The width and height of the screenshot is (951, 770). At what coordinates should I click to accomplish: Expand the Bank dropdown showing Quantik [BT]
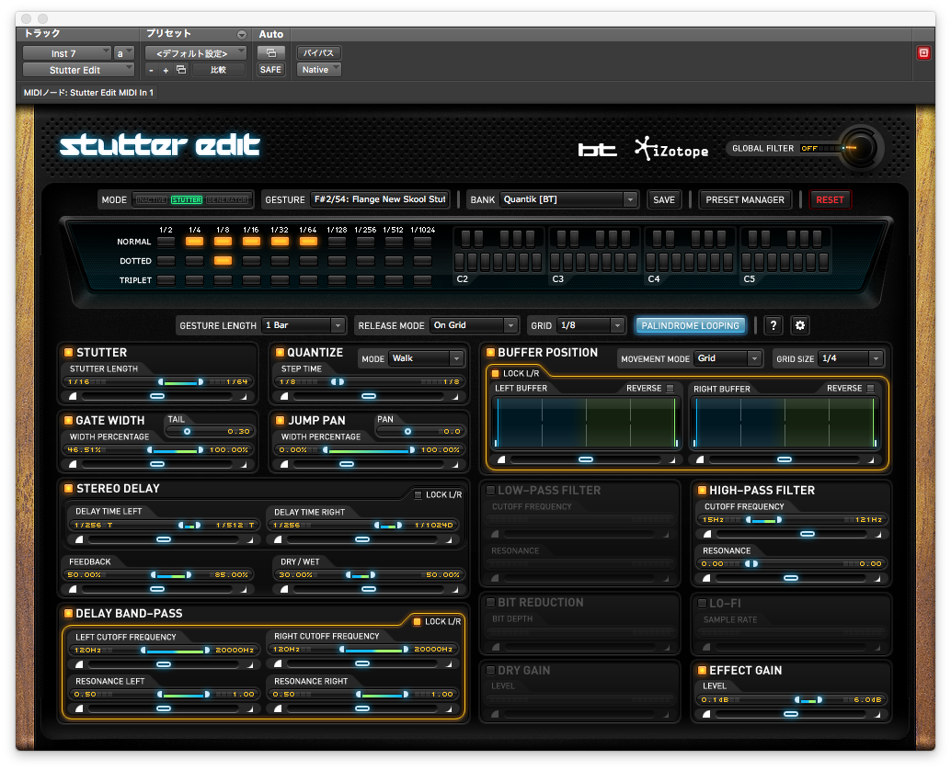pos(569,199)
